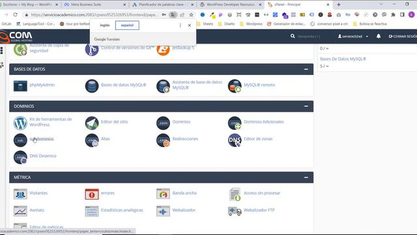
Task: Open the servicio52xd user dropdown
Action: (x=353, y=37)
